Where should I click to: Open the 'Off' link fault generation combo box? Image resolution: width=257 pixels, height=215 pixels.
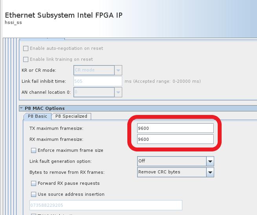pos(171,161)
